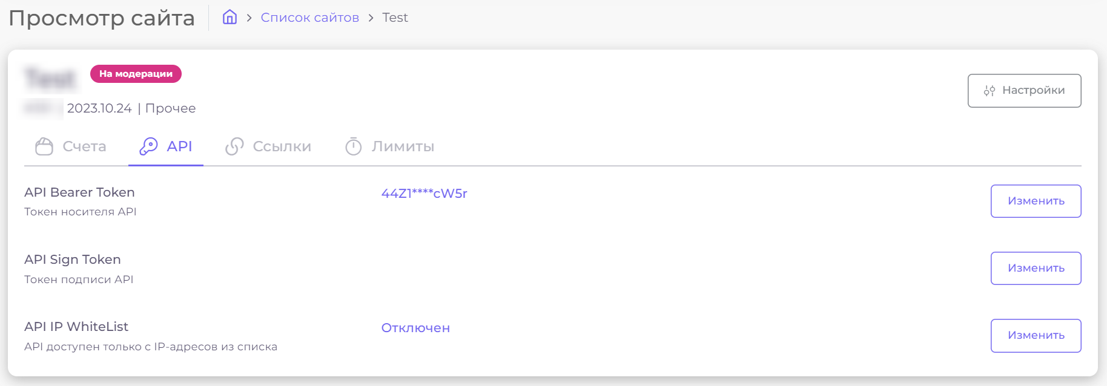This screenshot has height=386, width=1107.
Task: Click the Просмотр сайта page title
Action: point(102,18)
